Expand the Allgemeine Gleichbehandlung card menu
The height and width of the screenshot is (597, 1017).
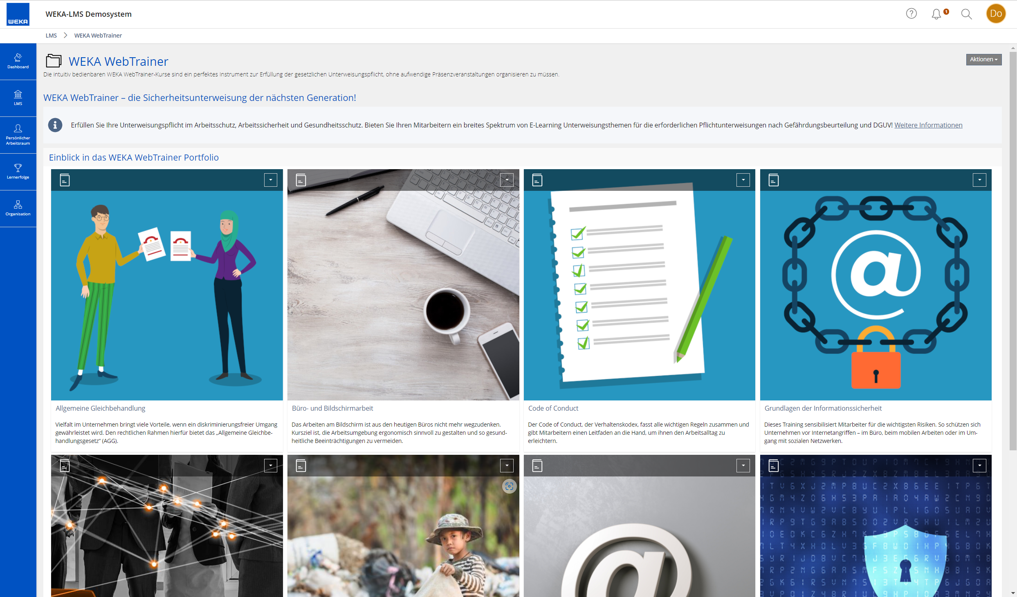click(270, 180)
